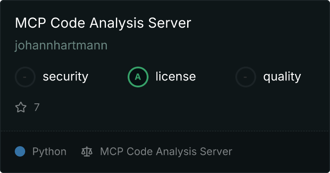Click the blue Python language dot
The image size is (330, 173).
pos(20,151)
